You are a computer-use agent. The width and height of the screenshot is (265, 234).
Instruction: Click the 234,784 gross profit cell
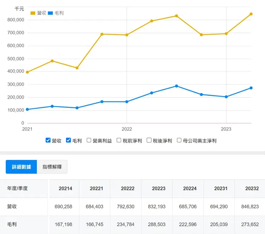(x=126, y=224)
